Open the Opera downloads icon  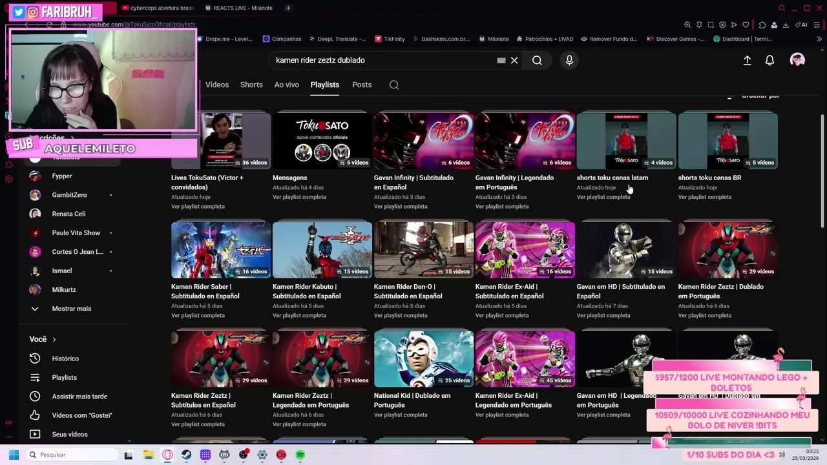coord(786,25)
